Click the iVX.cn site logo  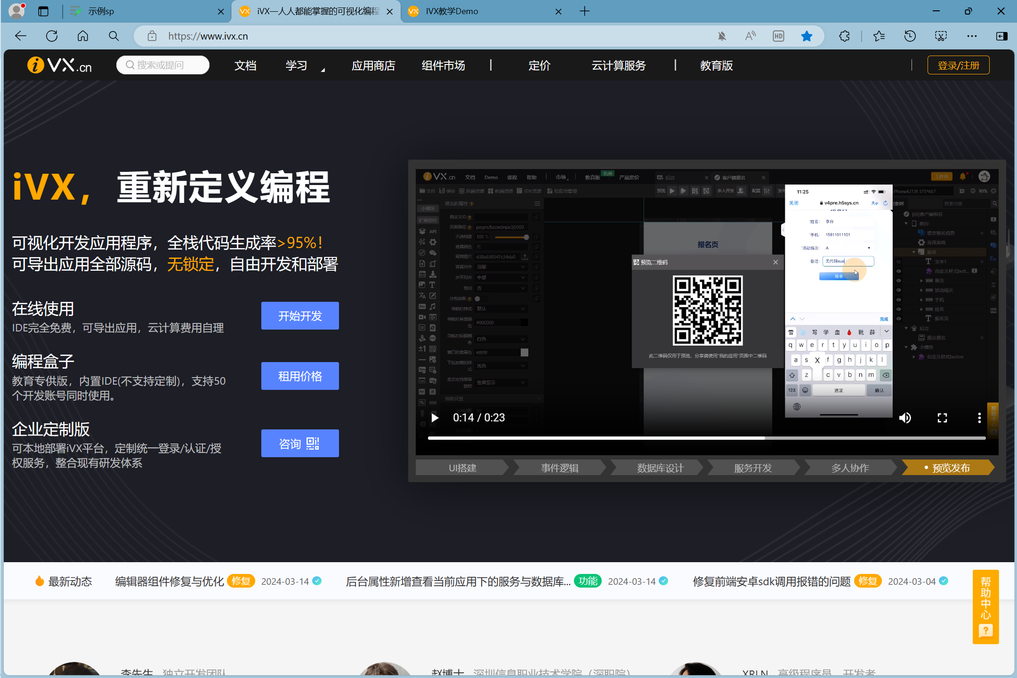[60, 65]
